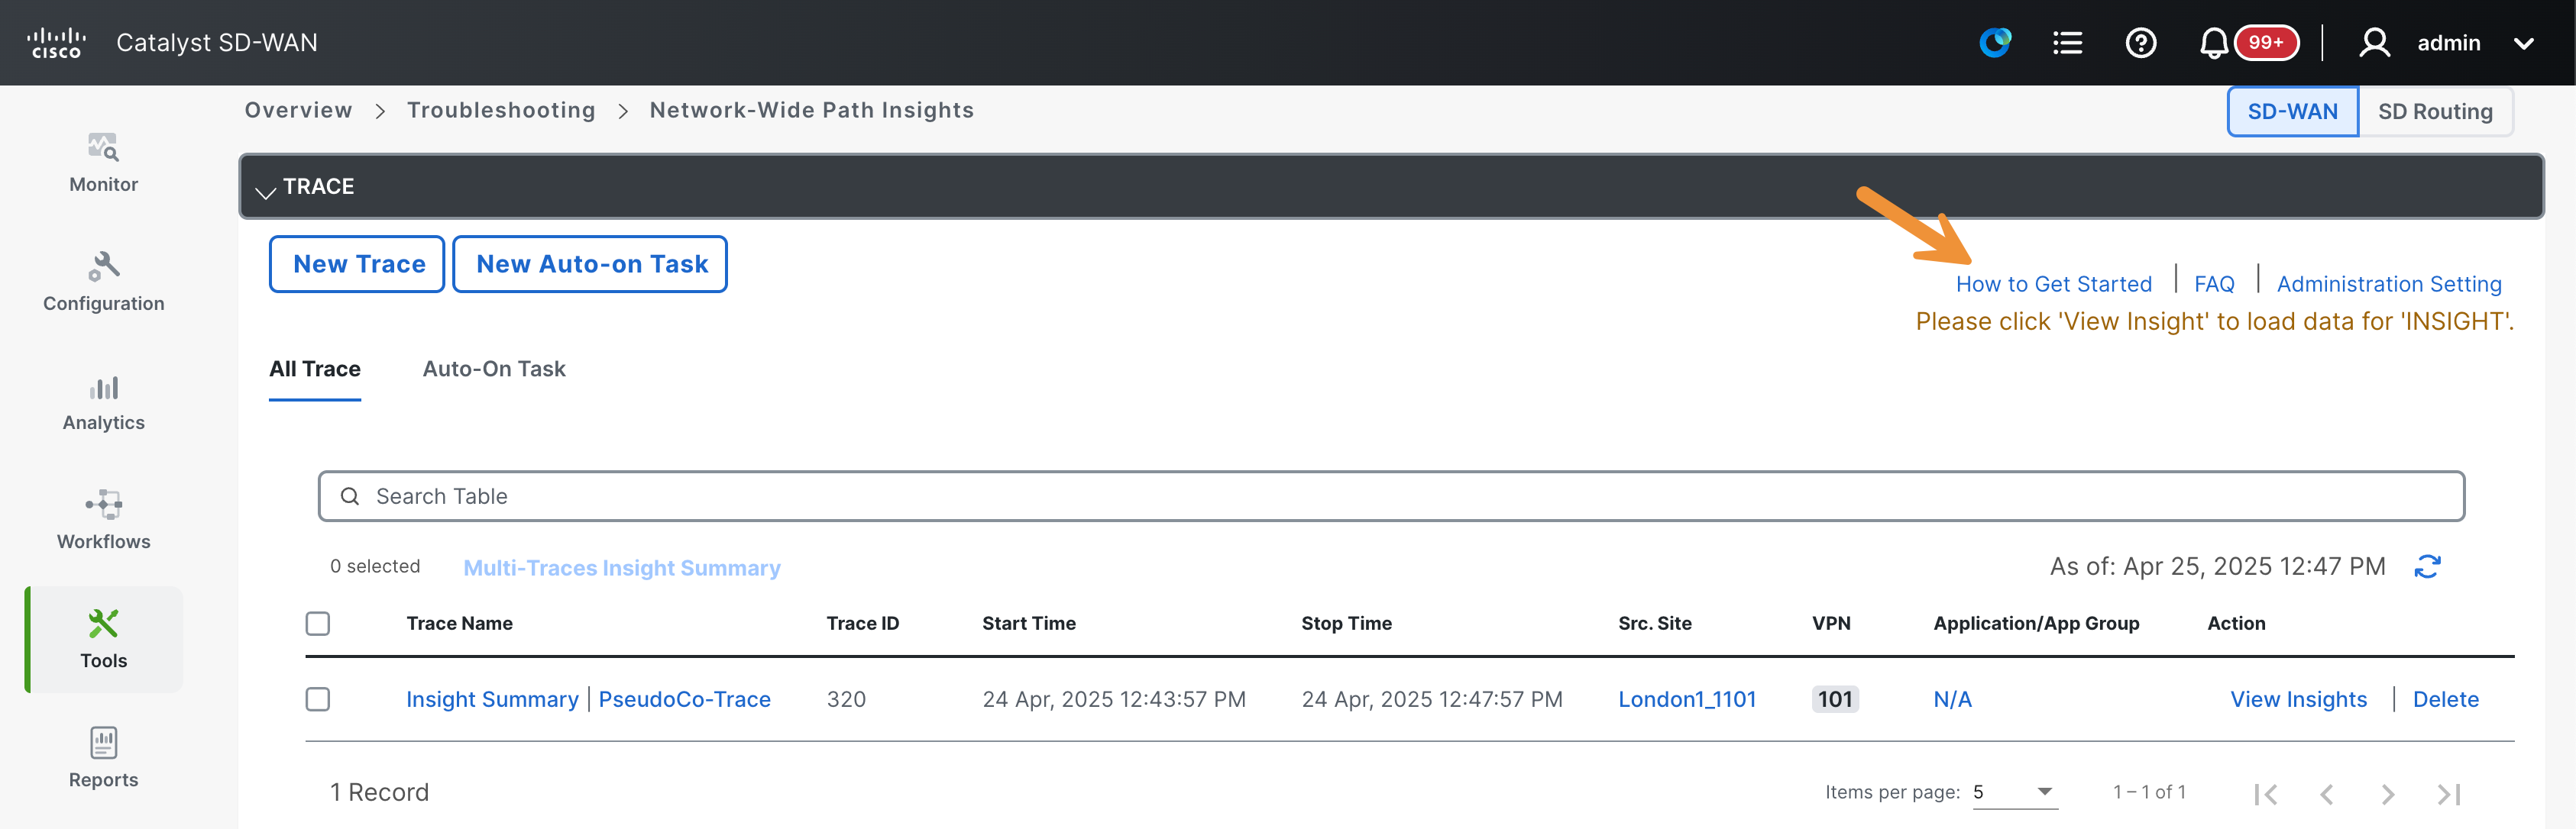Open the Administration Setting link
The image size is (2576, 829).
pyautogui.click(x=2389, y=284)
